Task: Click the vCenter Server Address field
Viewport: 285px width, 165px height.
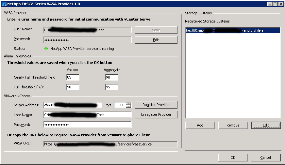Action: tap(73, 105)
